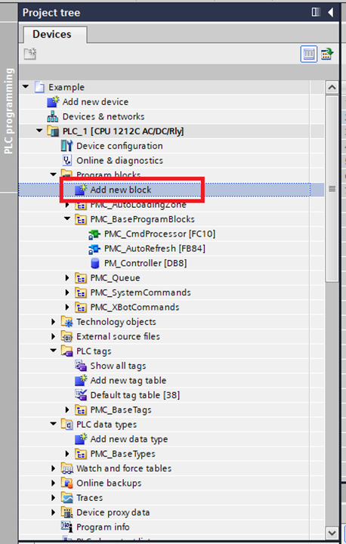Toggle details view button in toolbar
The height and width of the screenshot is (544, 346).
click(x=308, y=54)
